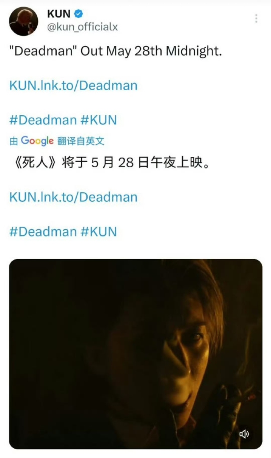The image size is (271, 458).
Task: Click the 由 character before Google
Action: point(14,141)
